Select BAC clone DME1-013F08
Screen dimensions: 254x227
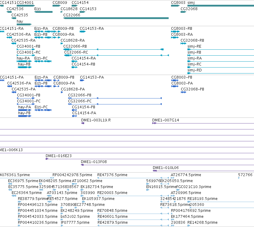pos(94,162)
